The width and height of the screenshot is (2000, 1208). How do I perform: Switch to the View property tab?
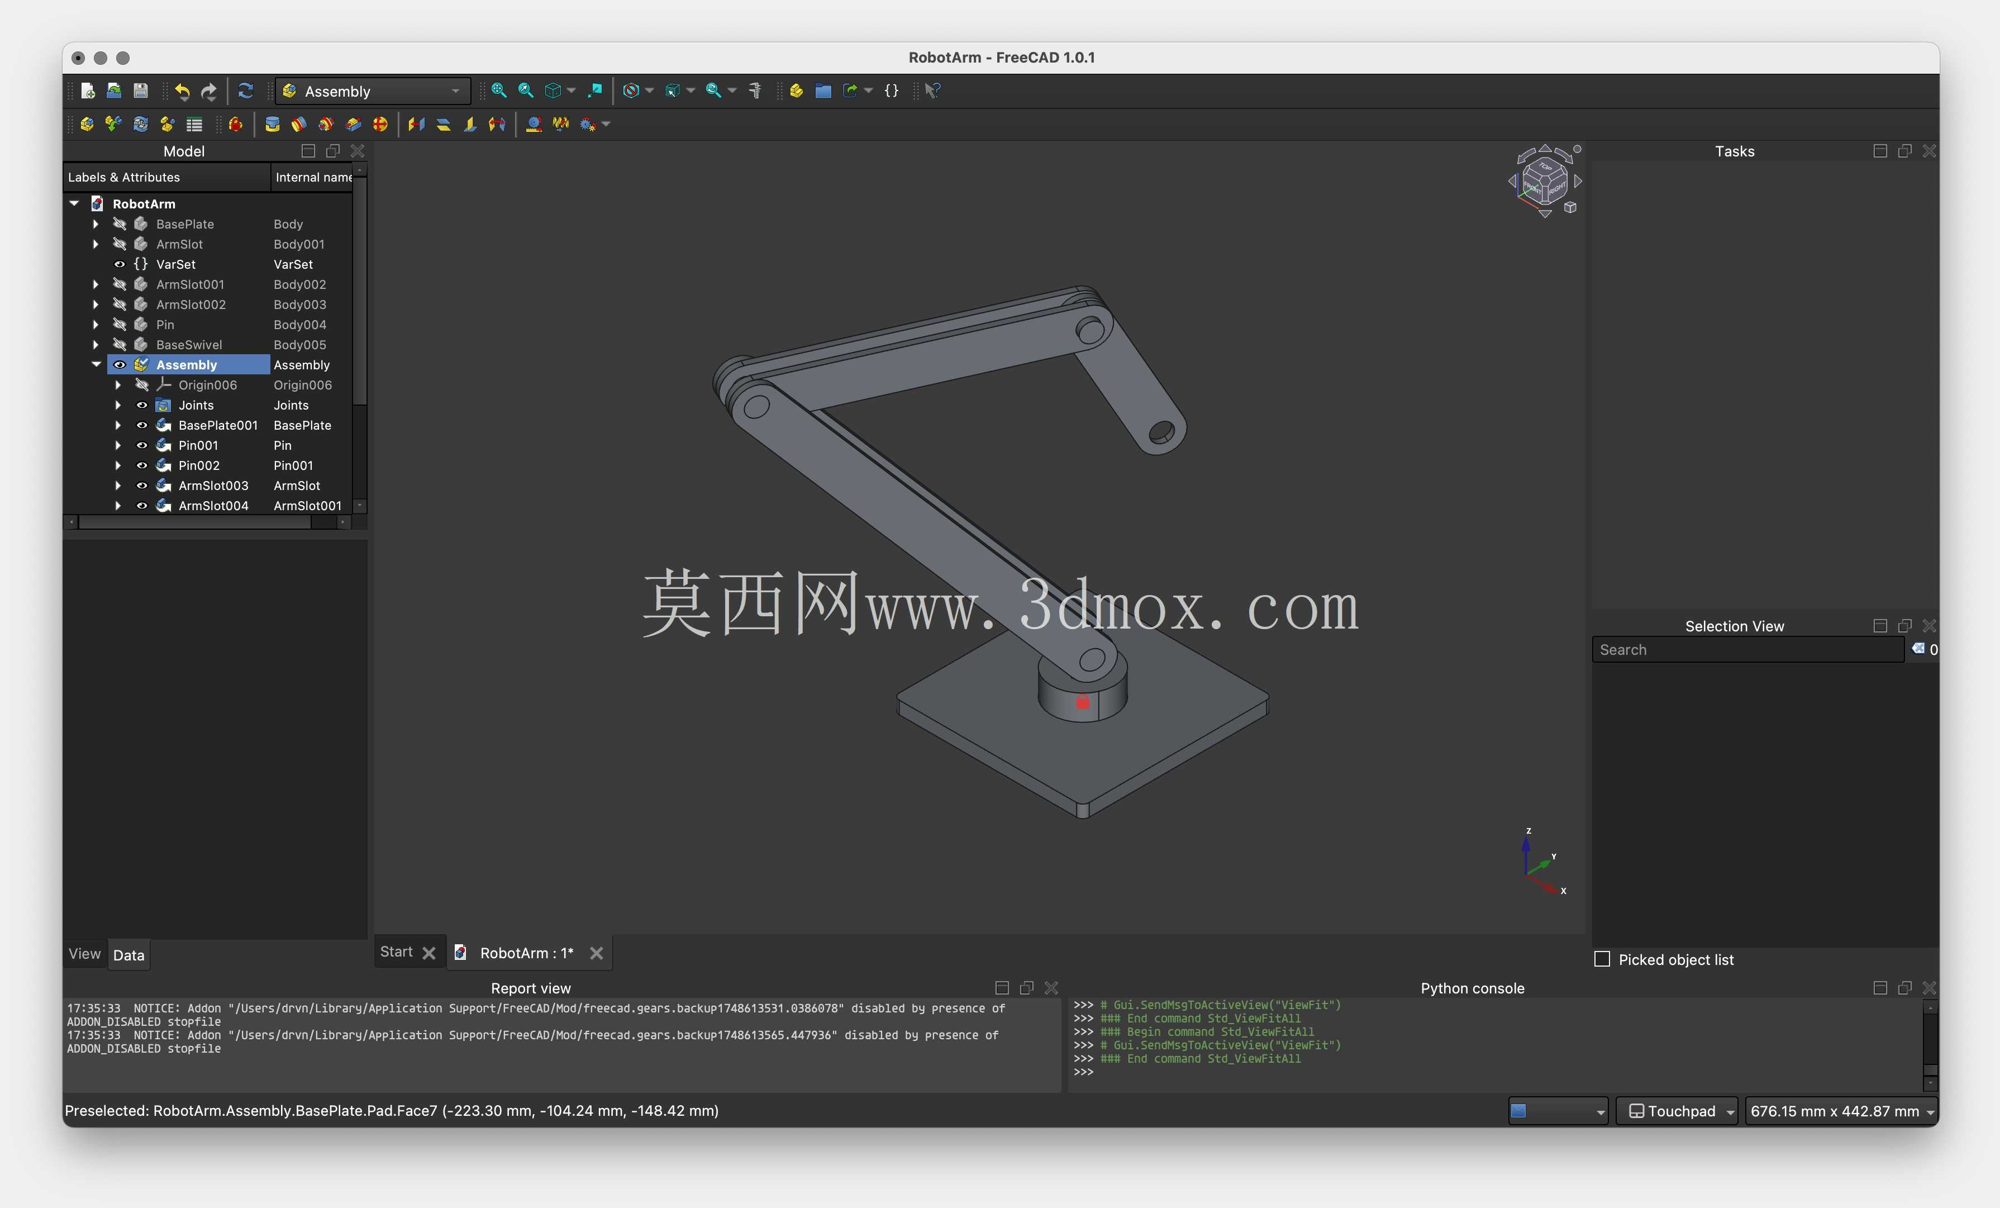84,954
